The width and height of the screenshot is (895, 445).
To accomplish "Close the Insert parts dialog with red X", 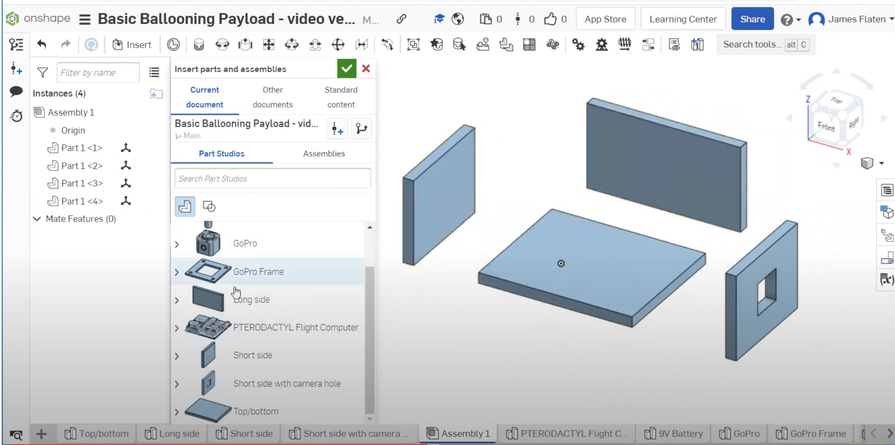I will click(366, 69).
